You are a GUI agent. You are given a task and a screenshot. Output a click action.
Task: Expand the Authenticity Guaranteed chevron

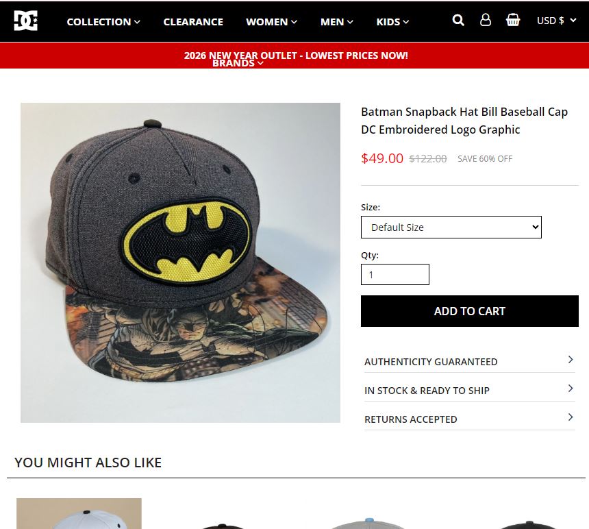[570, 359]
